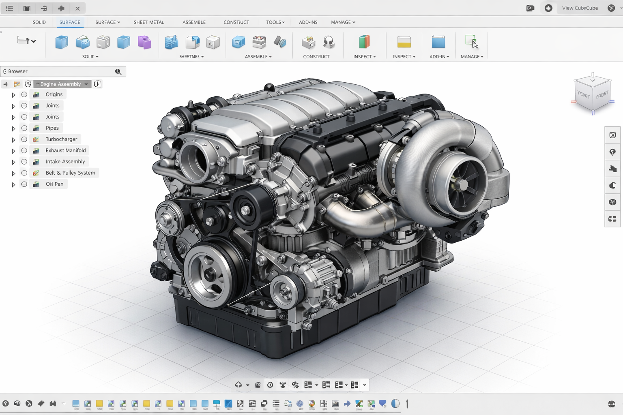Open the MANAGE tab dropdown in tab row
623x415 pixels.
coord(343,22)
